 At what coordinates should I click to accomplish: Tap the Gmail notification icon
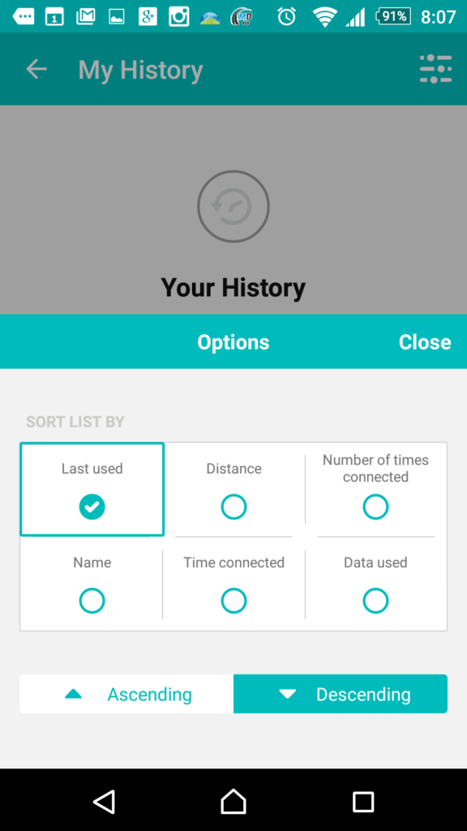pos(86,16)
